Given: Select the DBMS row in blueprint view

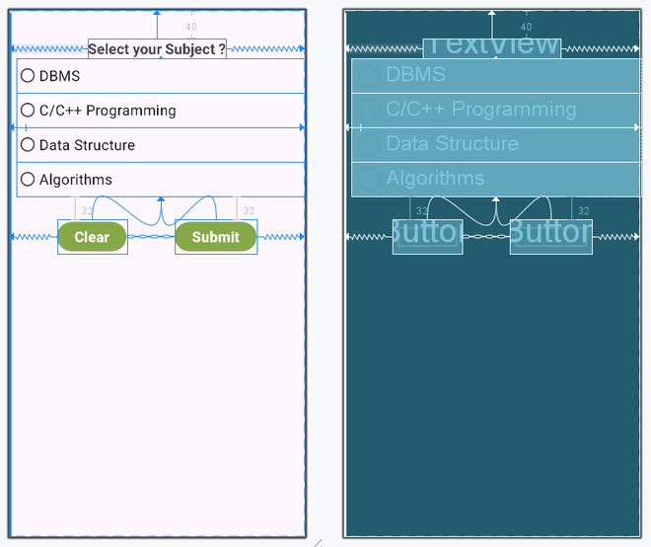Looking at the screenshot, I should point(496,76).
